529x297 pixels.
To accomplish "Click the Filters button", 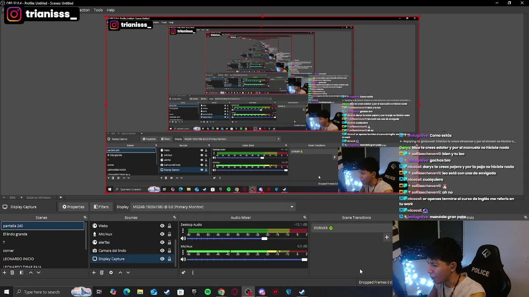I will (x=101, y=207).
